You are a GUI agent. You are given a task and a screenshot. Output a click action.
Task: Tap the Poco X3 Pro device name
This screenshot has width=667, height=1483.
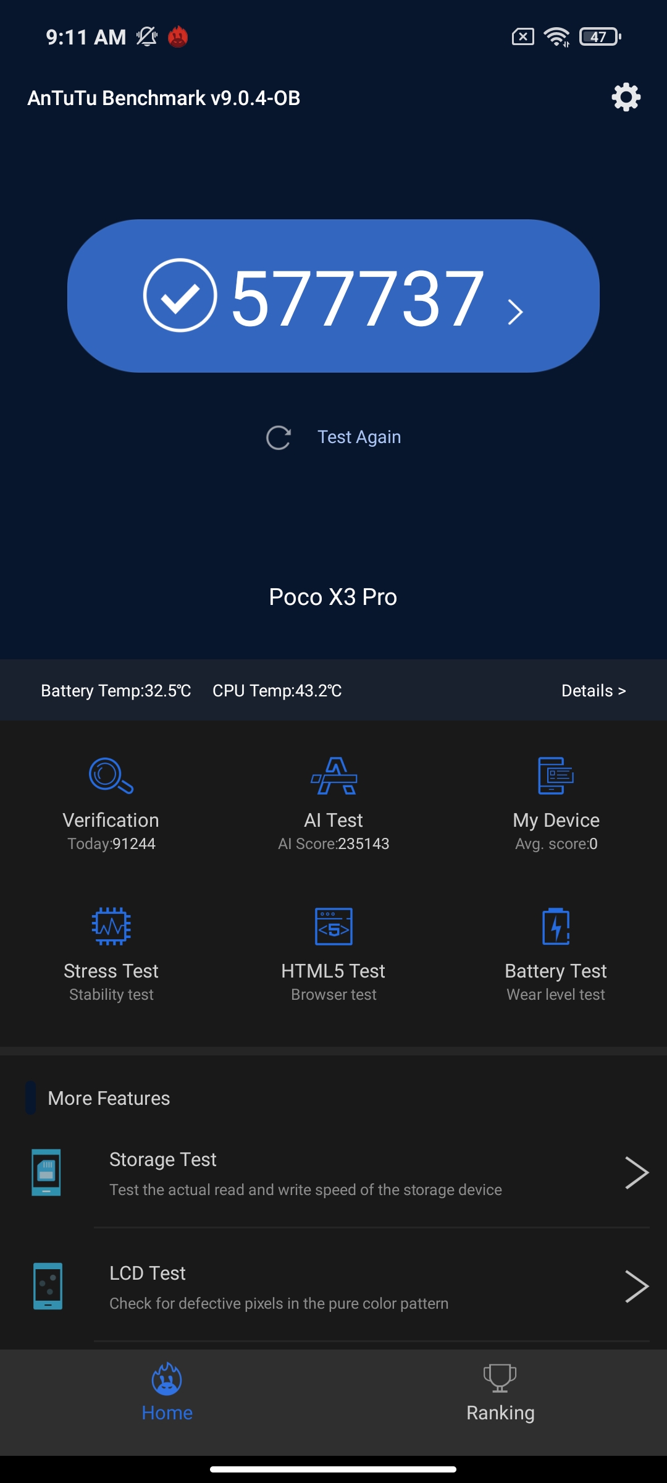click(333, 597)
